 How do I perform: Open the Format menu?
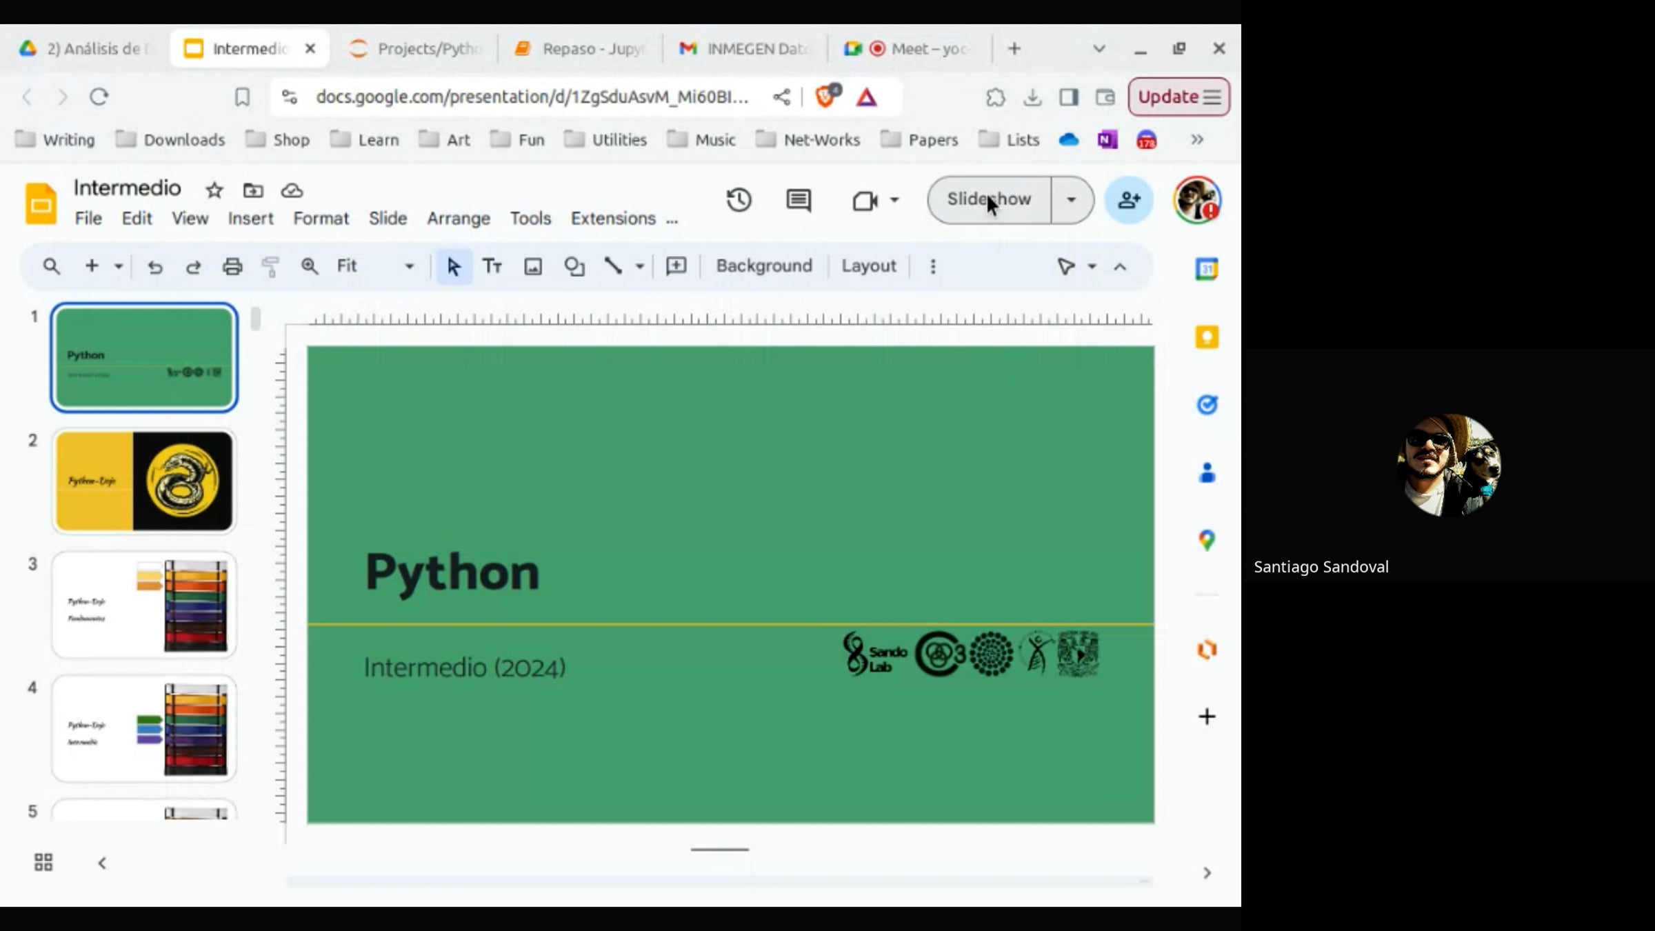tap(321, 218)
